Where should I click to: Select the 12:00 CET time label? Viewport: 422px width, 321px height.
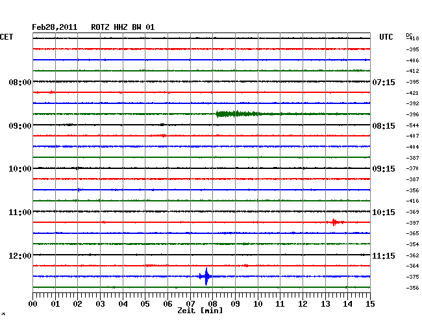[x=20, y=255]
